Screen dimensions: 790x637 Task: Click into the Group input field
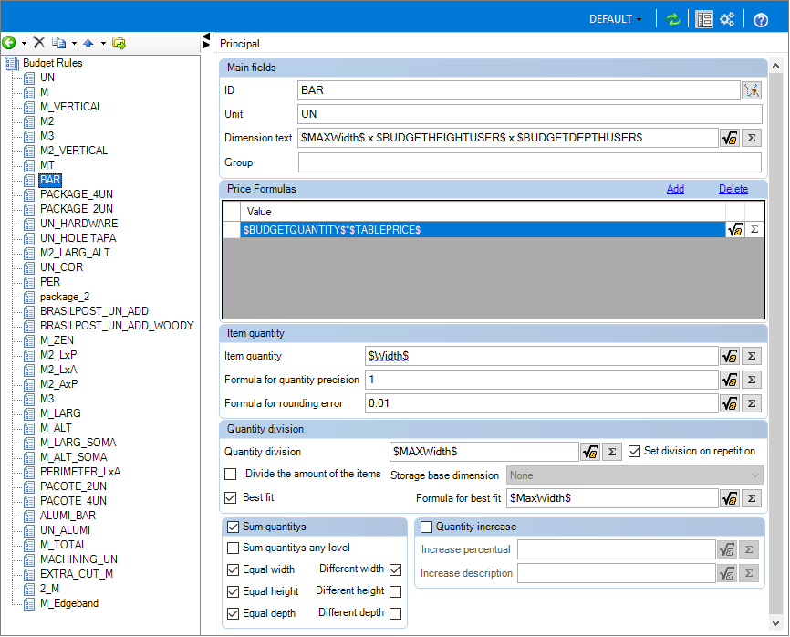pos(529,162)
